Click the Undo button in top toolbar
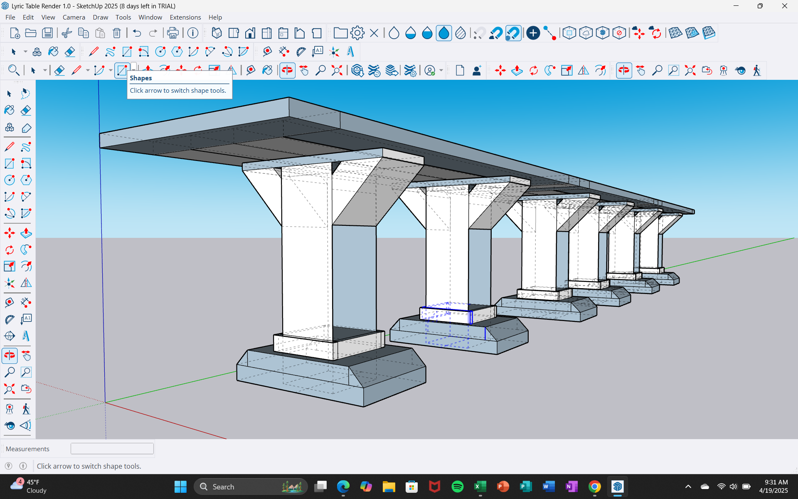 (x=137, y=33)
